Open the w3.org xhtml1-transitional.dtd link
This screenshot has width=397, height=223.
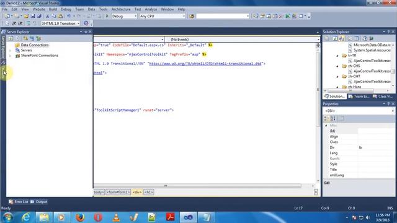tap(205, 64)
